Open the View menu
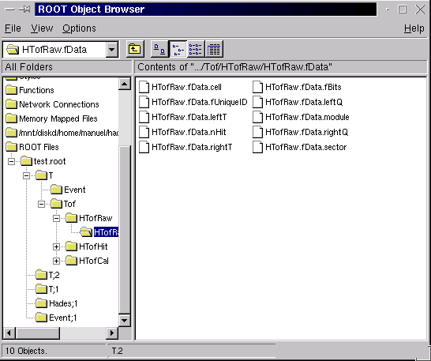The height and width of the screenshot is (361, 431). tap(42, 28)
